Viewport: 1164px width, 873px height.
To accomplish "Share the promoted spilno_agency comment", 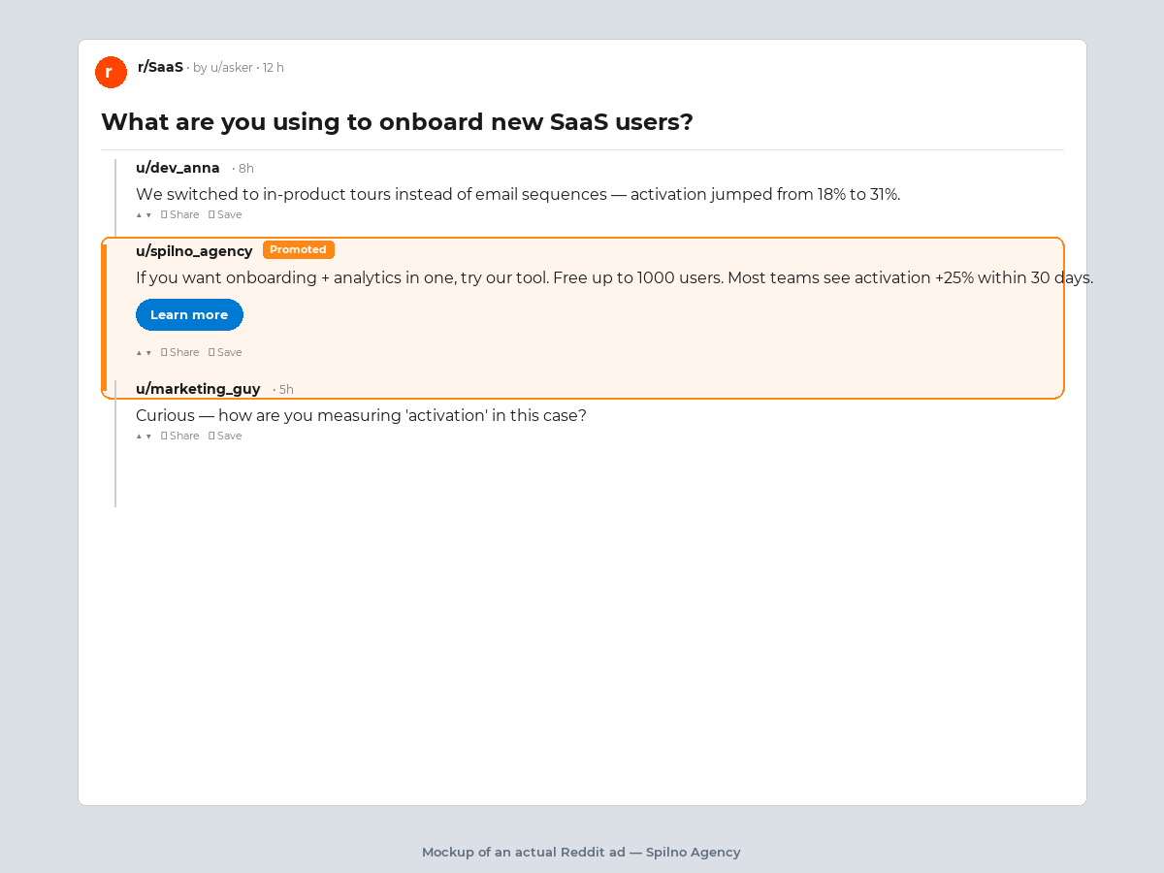I will 180,353.
